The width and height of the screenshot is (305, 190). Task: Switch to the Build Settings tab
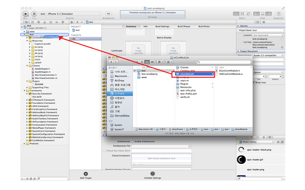tap(162, 27)
